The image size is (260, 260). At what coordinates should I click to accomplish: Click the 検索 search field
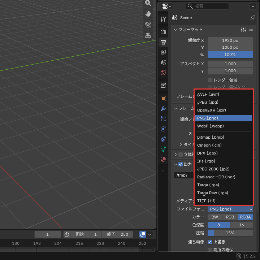pos(207,6)
